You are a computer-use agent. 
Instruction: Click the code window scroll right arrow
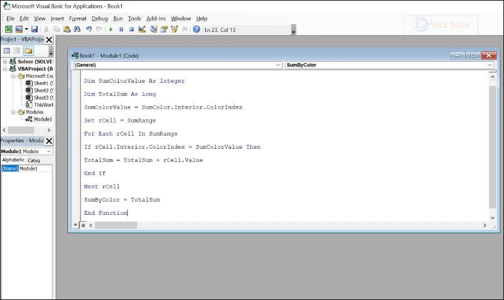pos(485,226)
